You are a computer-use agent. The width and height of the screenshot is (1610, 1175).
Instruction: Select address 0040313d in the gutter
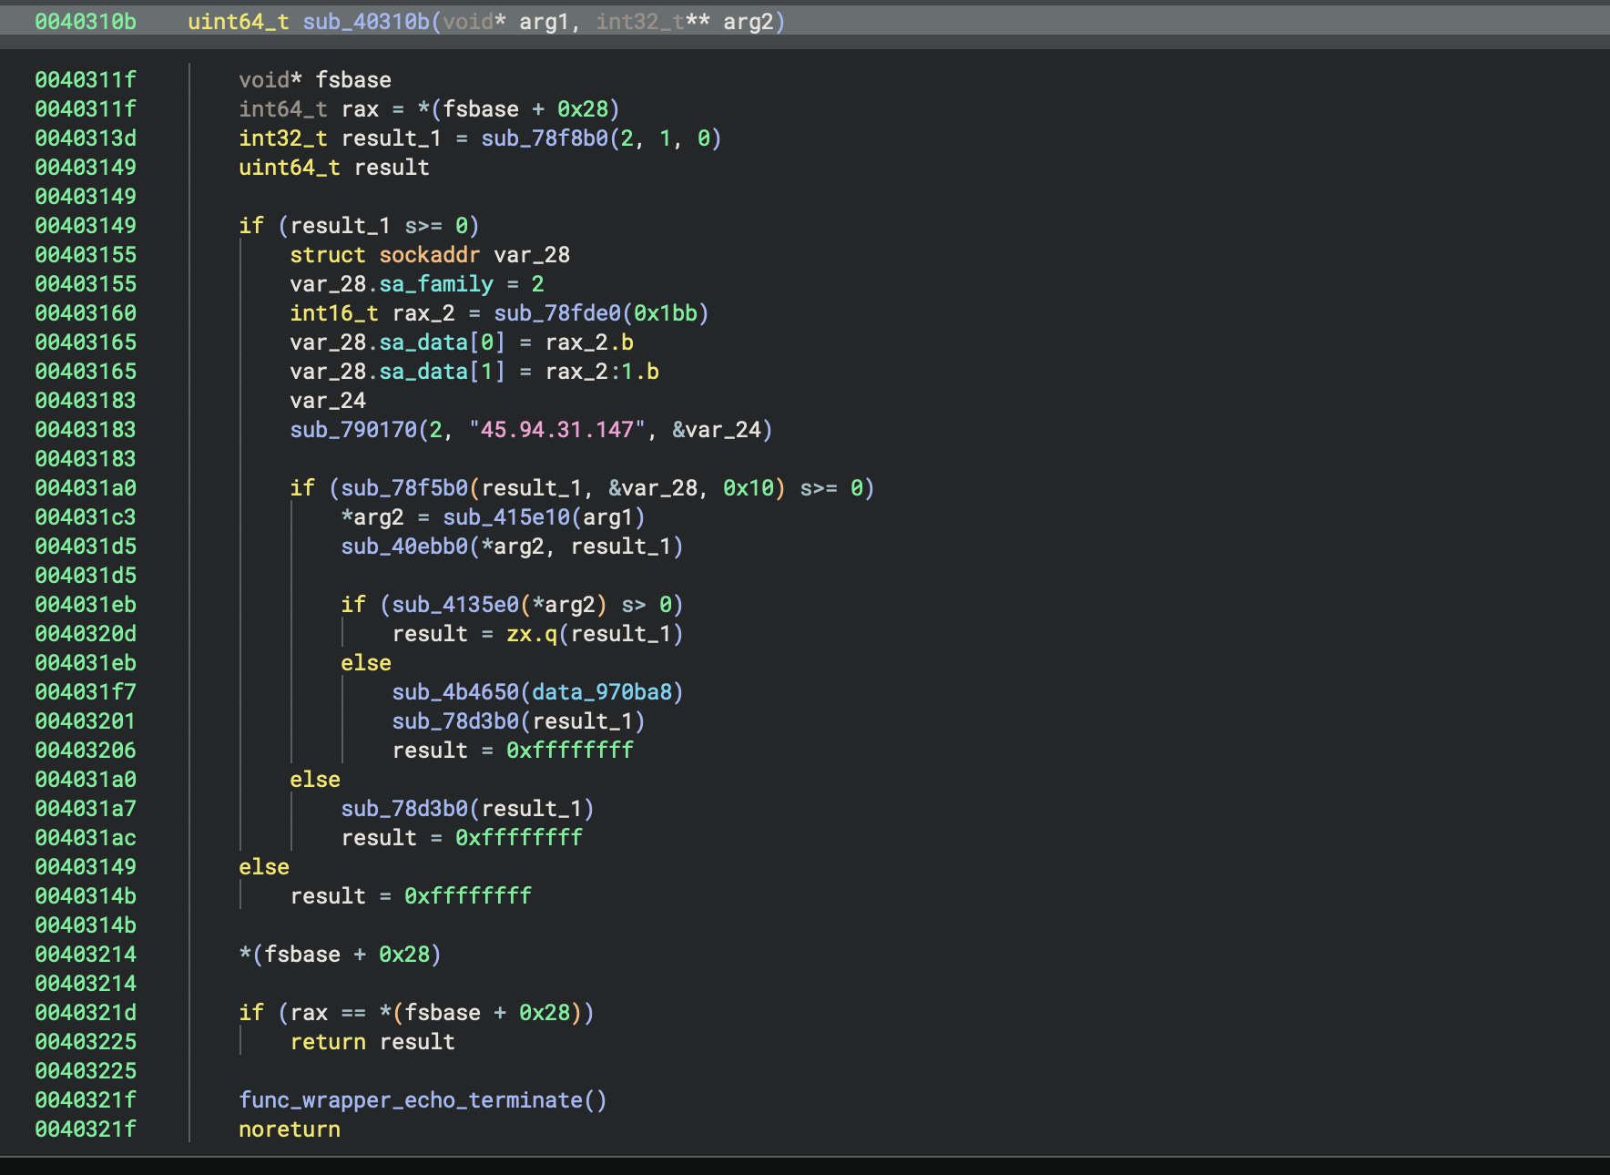(86, 138)
